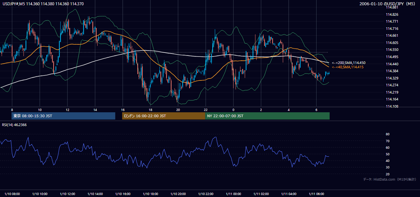Click the 114.219 price axis label
Screen dimensions: 420x197
click(x=392, y=92)
